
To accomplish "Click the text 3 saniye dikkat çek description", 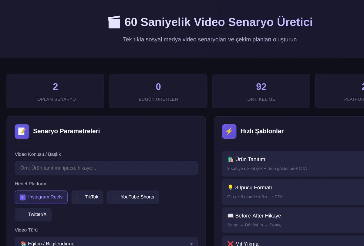I will coord(267,169).
